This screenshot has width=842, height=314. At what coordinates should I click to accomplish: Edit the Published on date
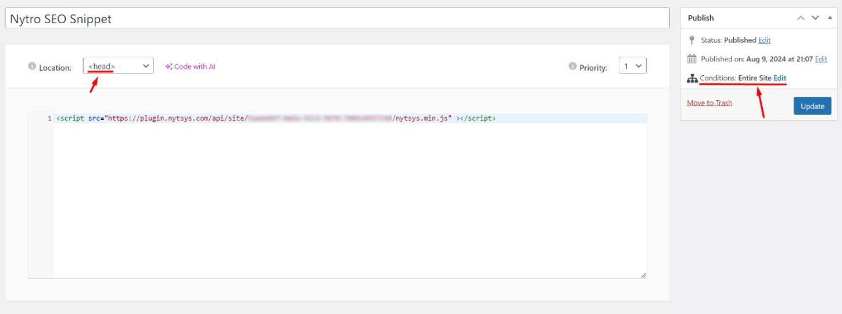[x=821, y=59]
